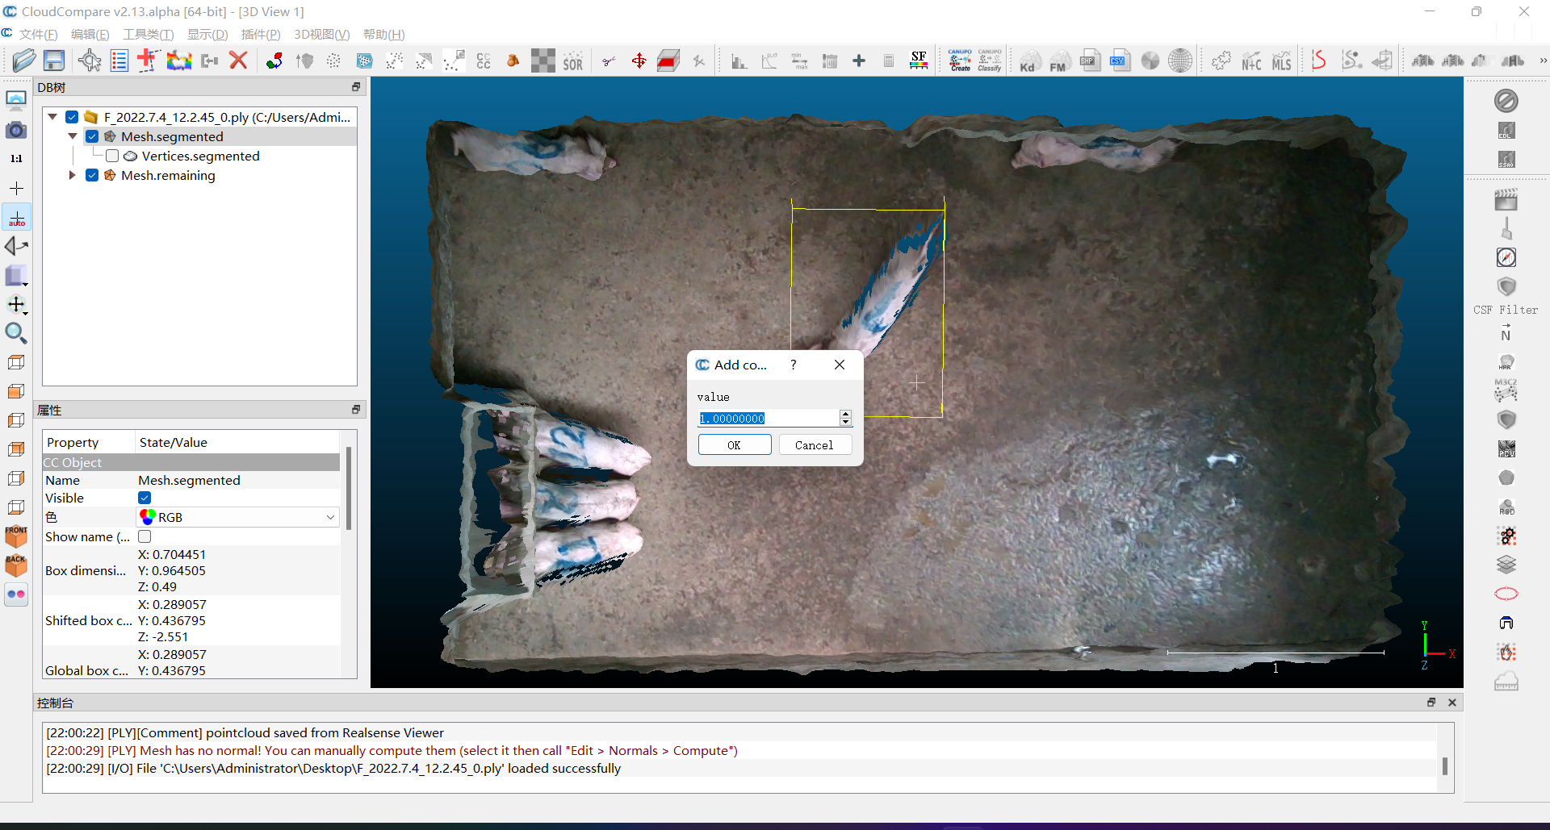
Task: Click the Kd toolbar icon
Action: 1028,62
